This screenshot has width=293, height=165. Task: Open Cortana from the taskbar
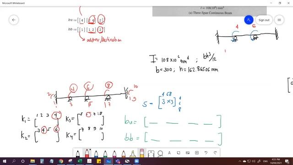(23, 161)
